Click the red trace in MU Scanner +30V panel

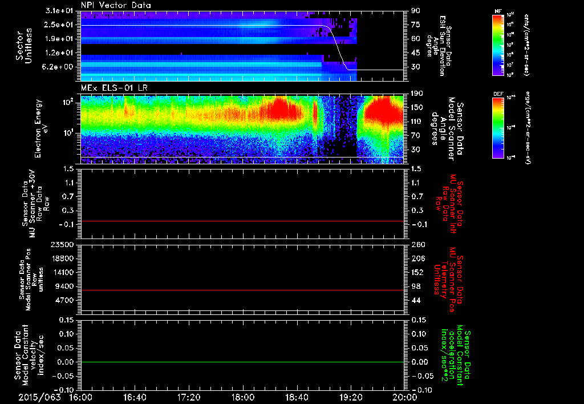click(x=242, y=221)
